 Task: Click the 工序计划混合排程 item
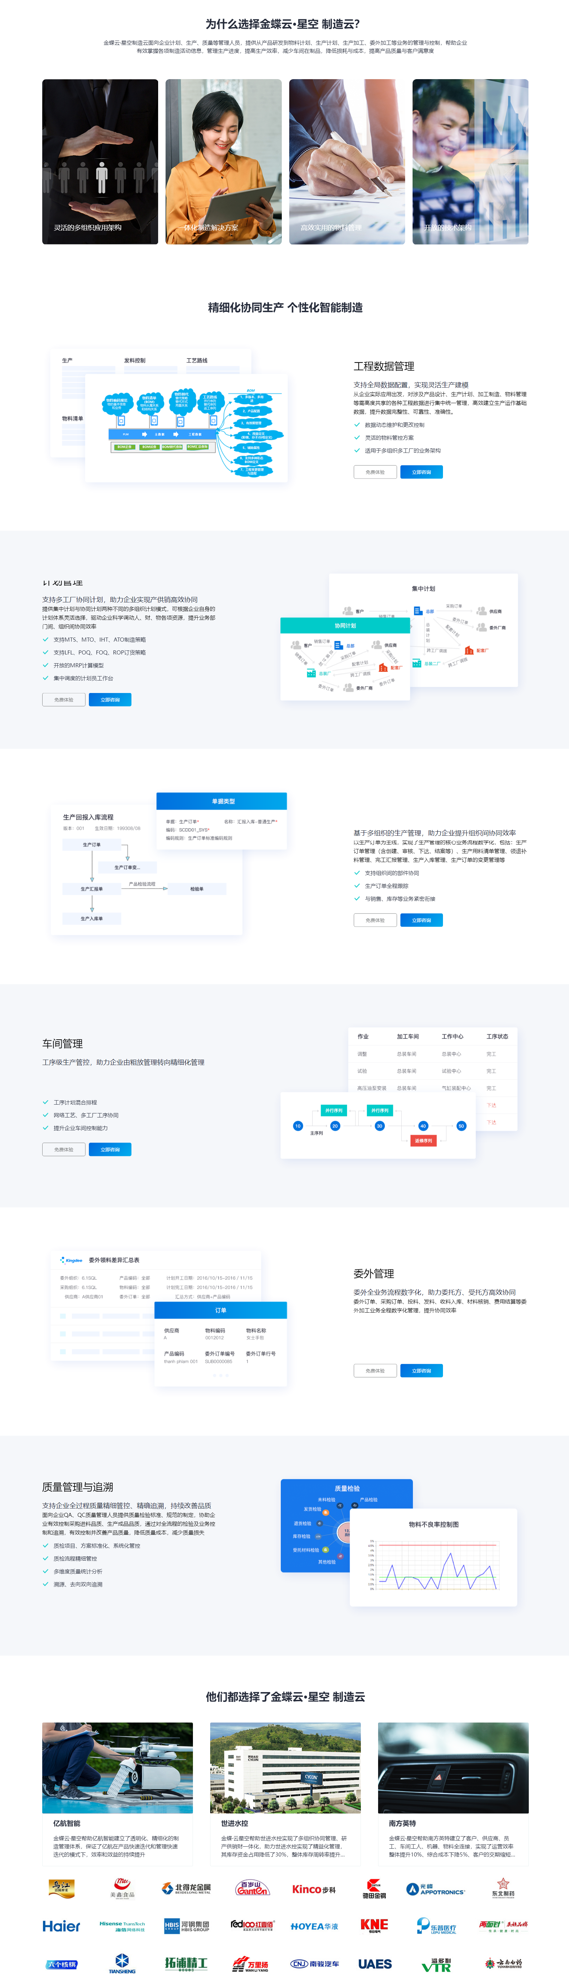coord(75,1103)
